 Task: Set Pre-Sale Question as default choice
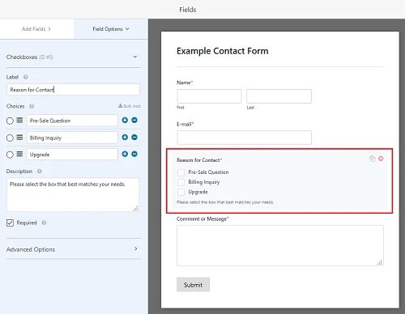[10, 121]
